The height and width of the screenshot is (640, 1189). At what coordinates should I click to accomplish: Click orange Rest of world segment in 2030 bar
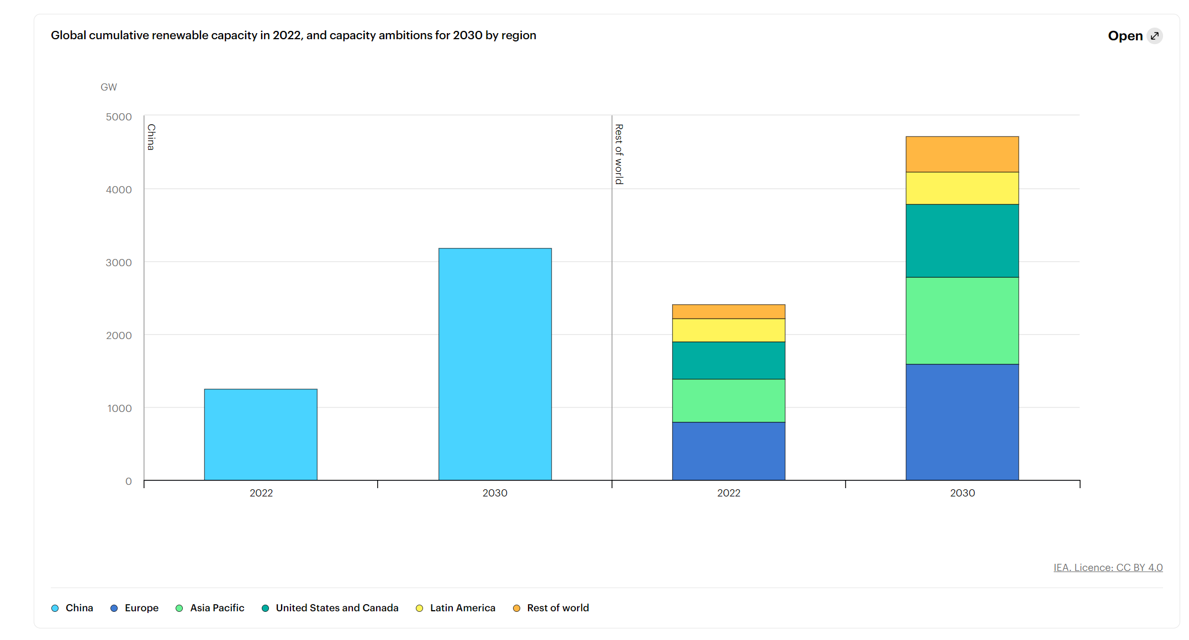[962, 154]
